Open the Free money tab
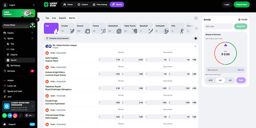Screen dimensions: 256x128 [100, 4]
